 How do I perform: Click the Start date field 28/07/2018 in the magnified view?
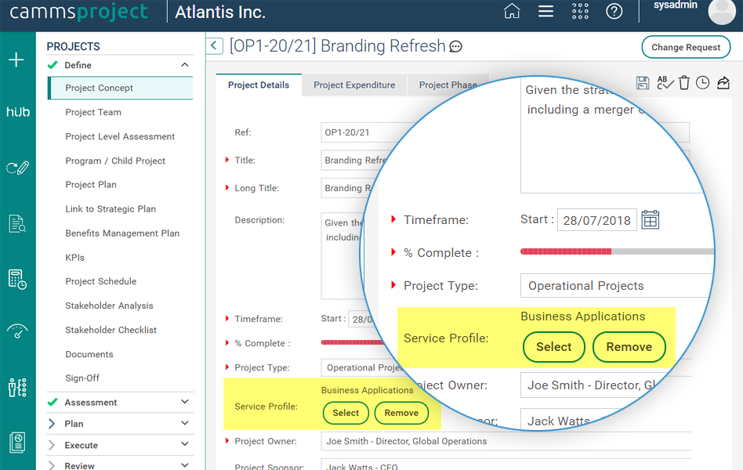click(x=597, y=220)
